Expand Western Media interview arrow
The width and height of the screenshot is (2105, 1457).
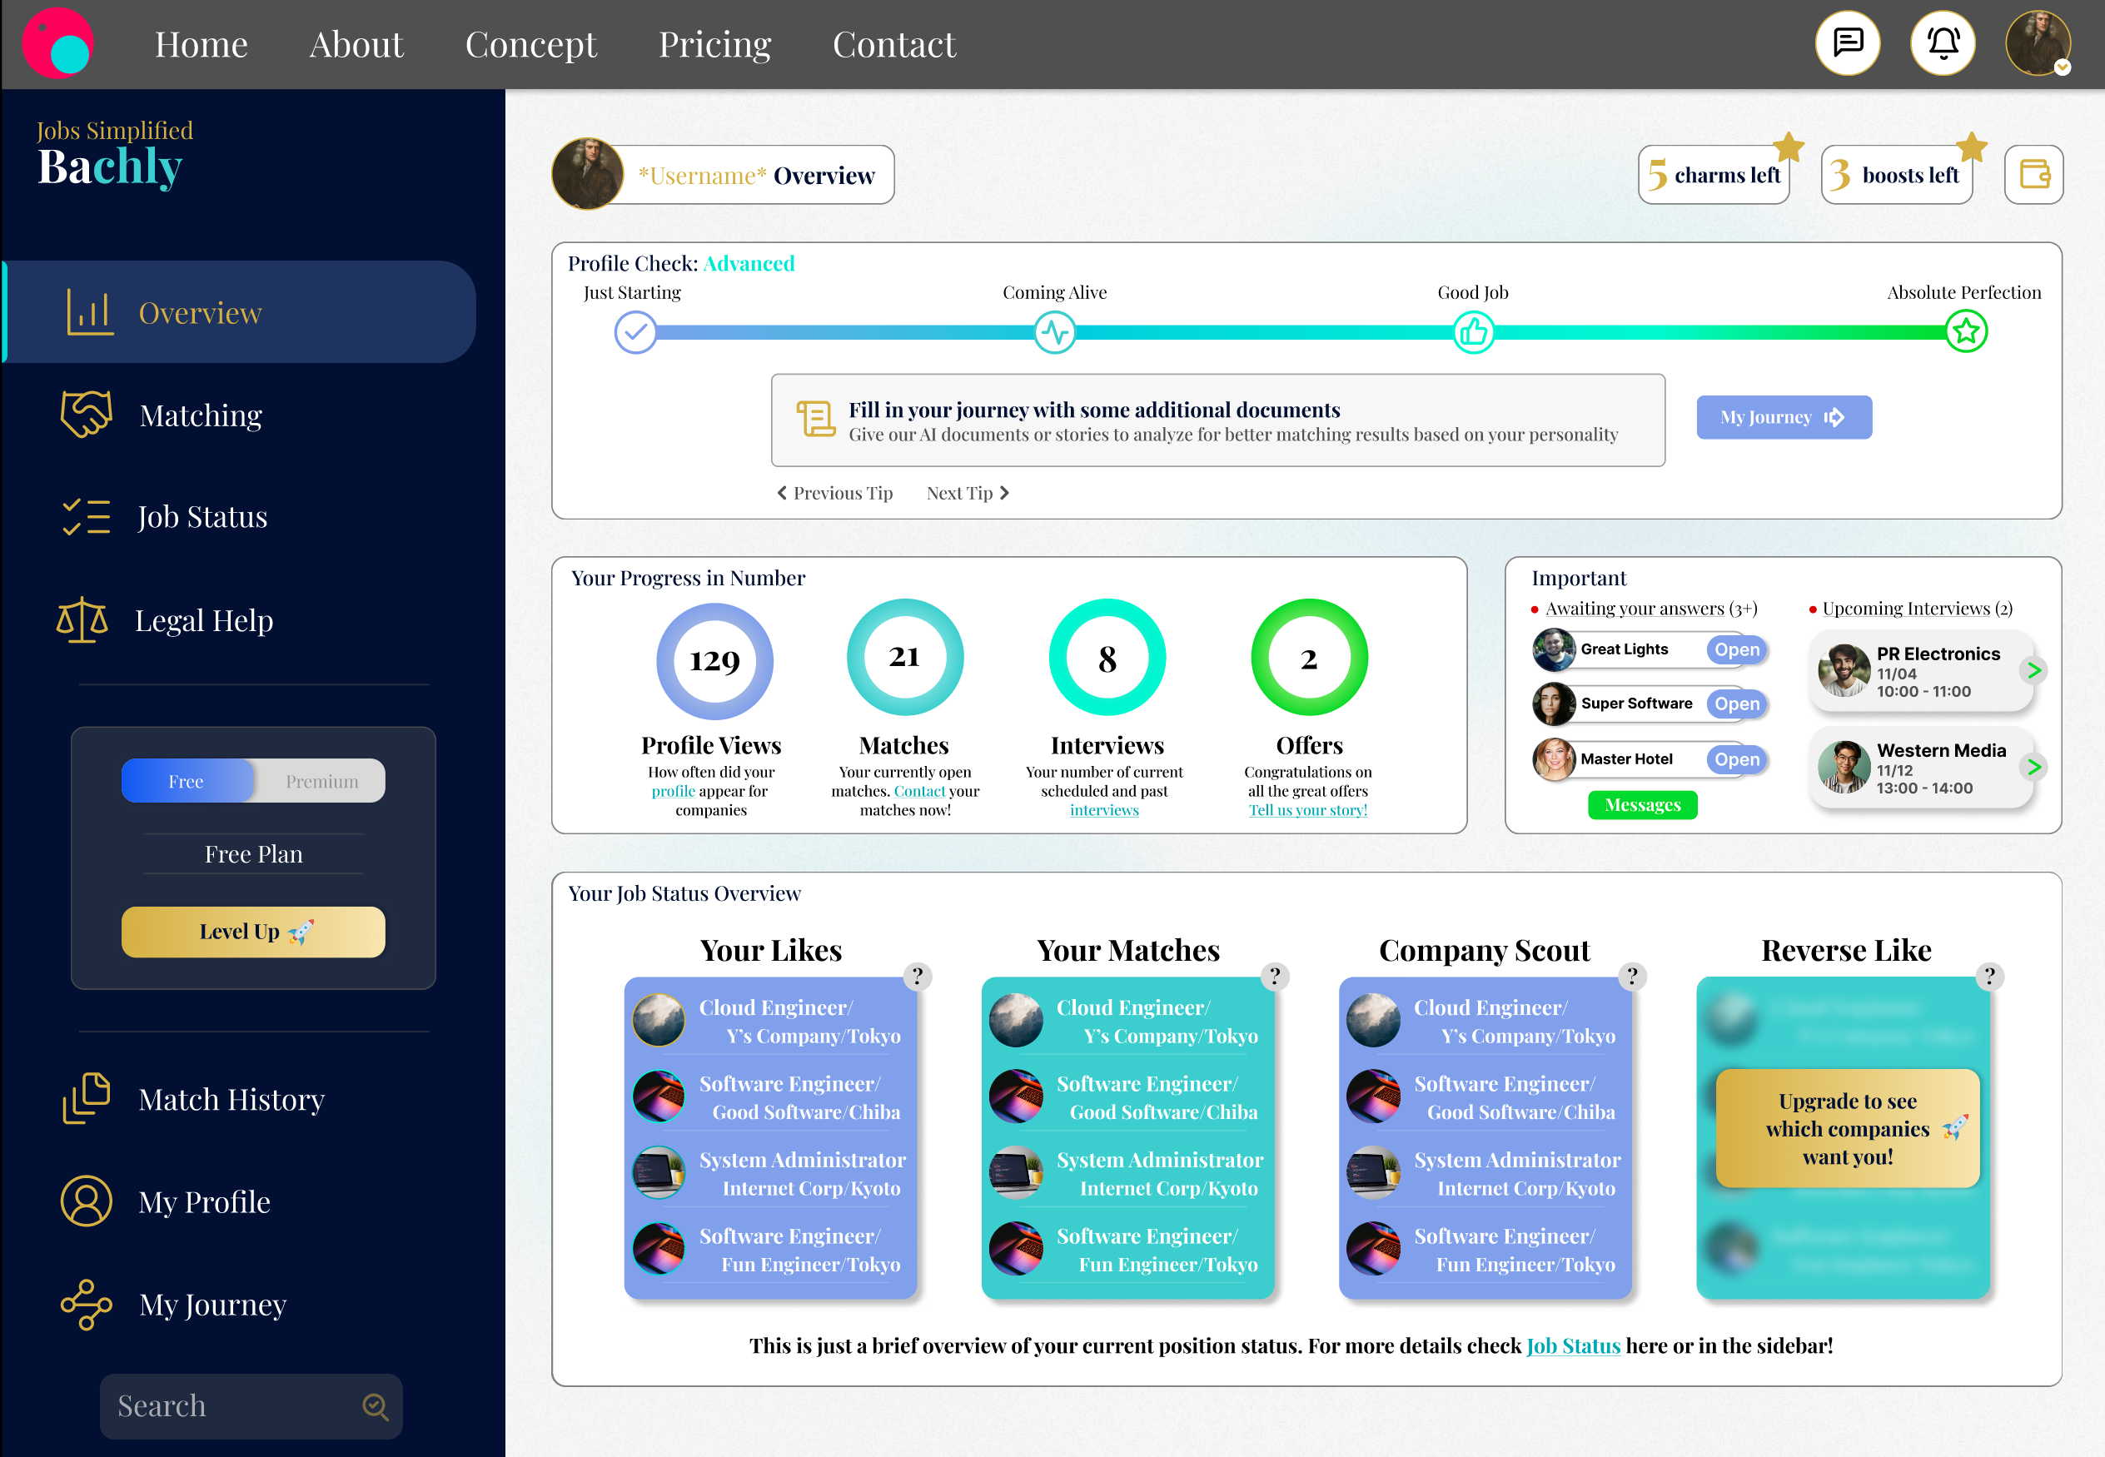click(2033, 767)
